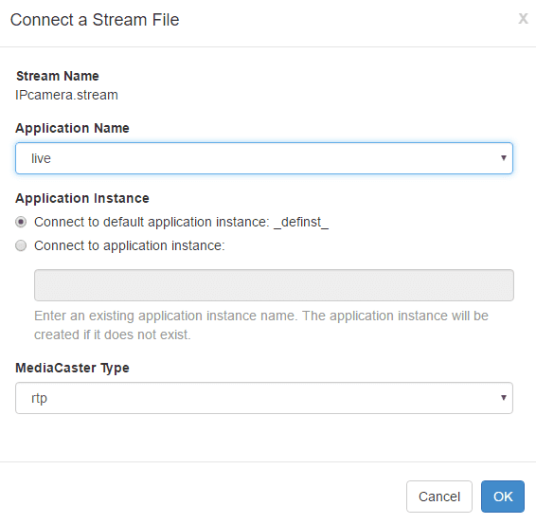Click the 'Connect a Stream File' dialog title
This screenshot has width=536, height=524.
coord(95,20)
